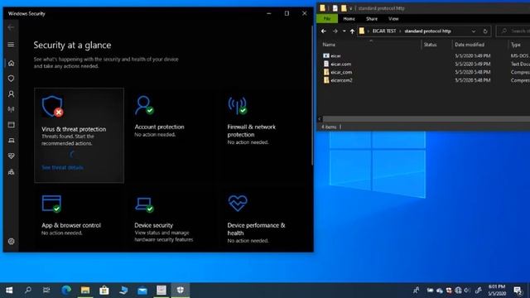Image resolution: width=530 pixels, height=298 pixels.
Task: Open Firewall & network sidebar antenna icon
Action: (x=11, y=109)
